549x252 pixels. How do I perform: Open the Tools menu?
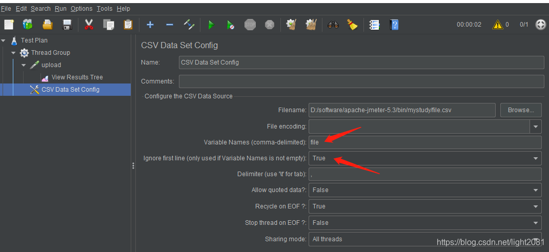[x=105, y=8]
